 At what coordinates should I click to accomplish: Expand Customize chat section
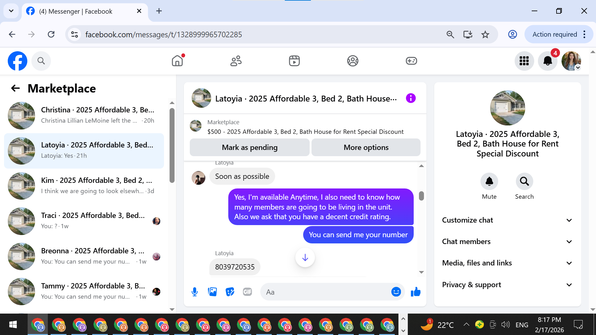click(507, 220)
